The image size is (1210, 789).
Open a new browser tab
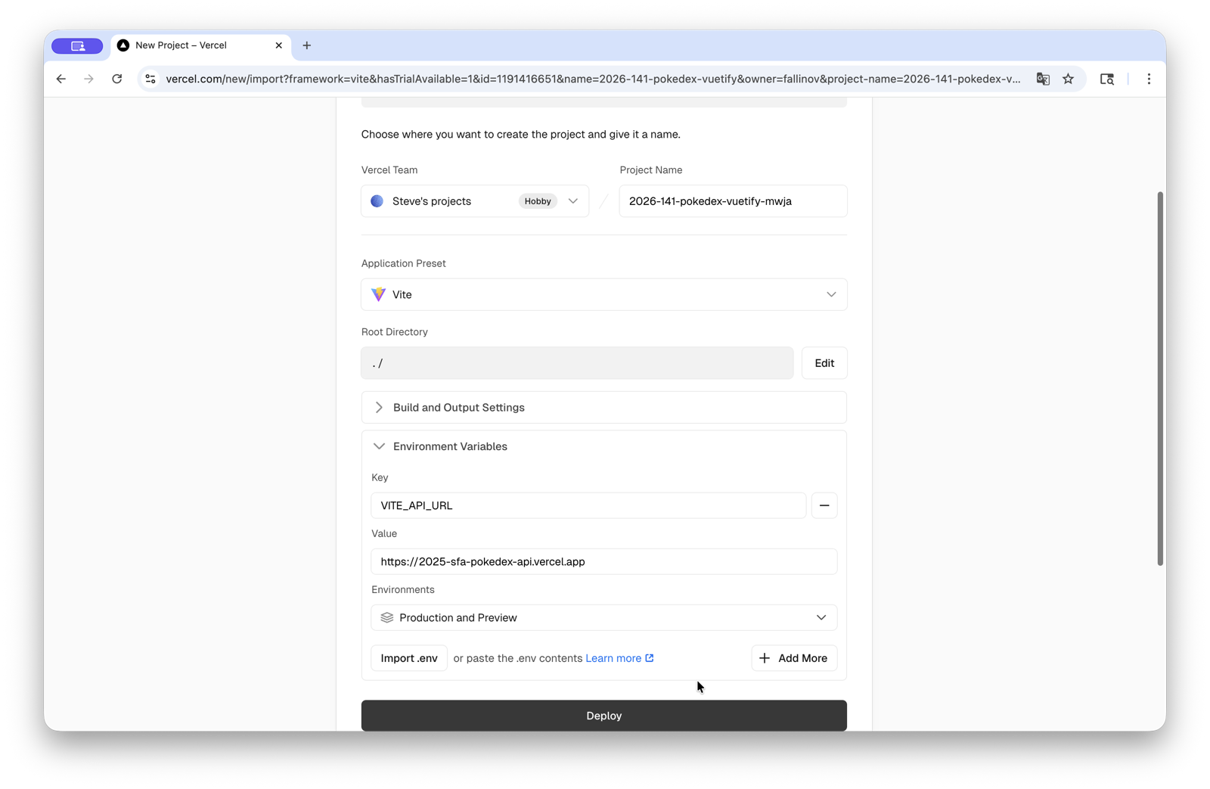[x=307, y=45]
